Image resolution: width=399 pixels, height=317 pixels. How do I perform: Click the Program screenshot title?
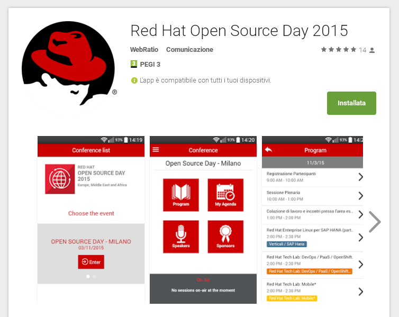315,150
